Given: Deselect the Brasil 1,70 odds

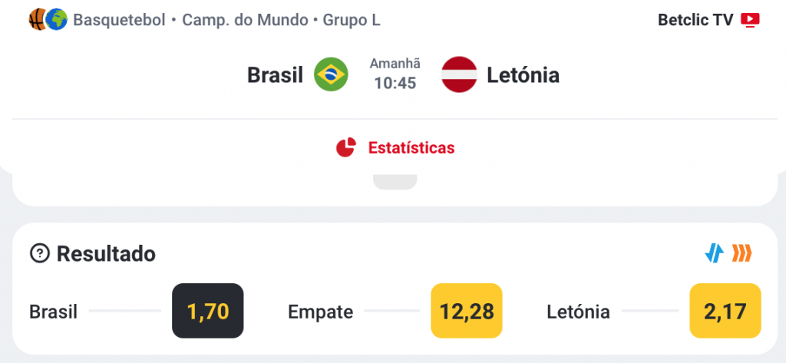Looking at the screenshot, I should [x=207, y=311].
